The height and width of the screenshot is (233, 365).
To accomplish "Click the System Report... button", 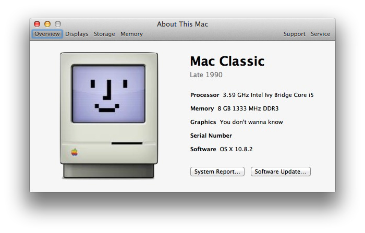I will click(x=217, y=171).
